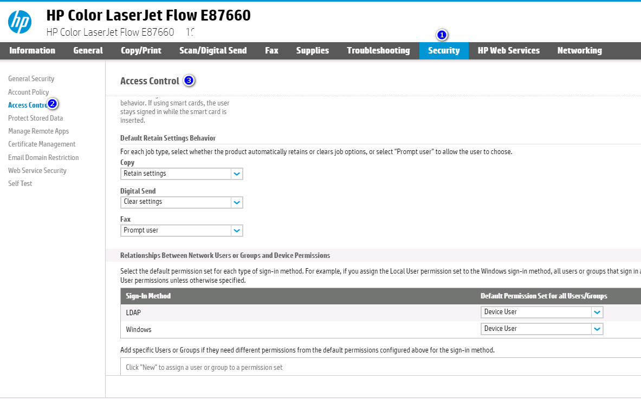Screen dimensions: 641x399
Task: Open the General tab
Action: click(x=88, y=50)
